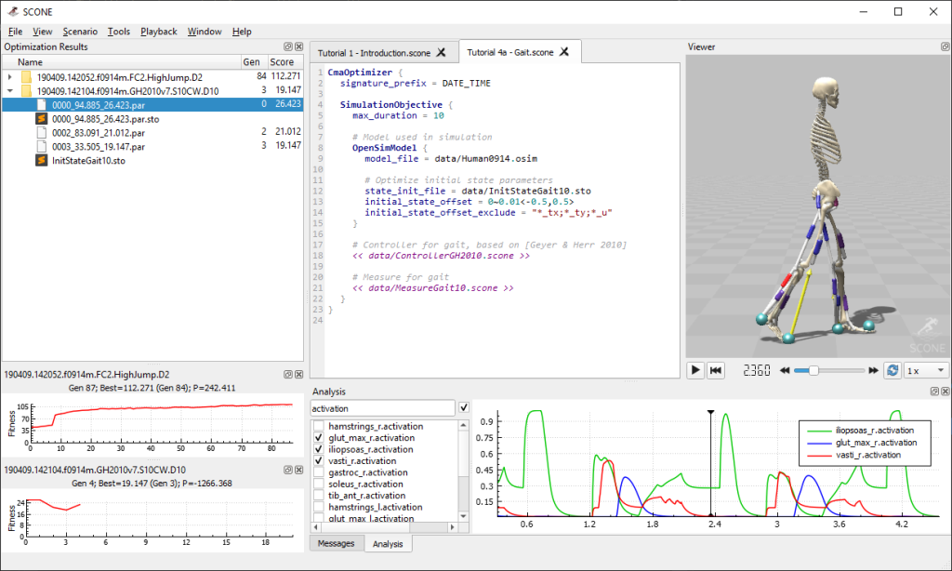The height and width of the screenshot is (571, 952).
Task: Uncheck glut_max_r.activation
Action: coord(320,437)
